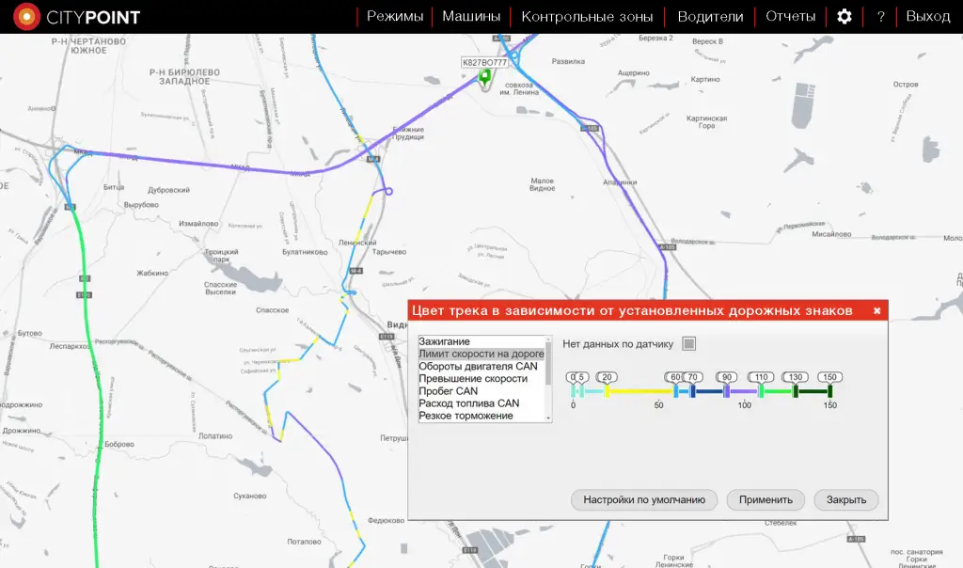Click the K827BO777 vehicle marker on the map
963x568 pixels.
(484, 76)
